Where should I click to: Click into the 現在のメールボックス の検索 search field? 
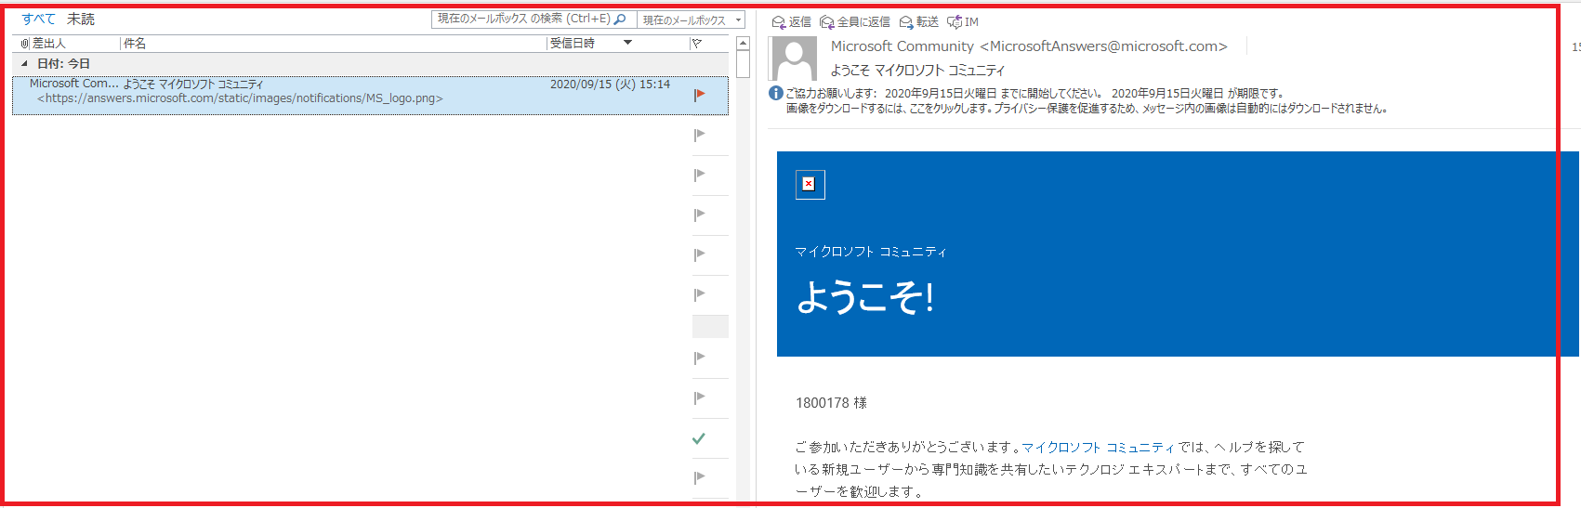pyautogui.click(x=523, y=19)
